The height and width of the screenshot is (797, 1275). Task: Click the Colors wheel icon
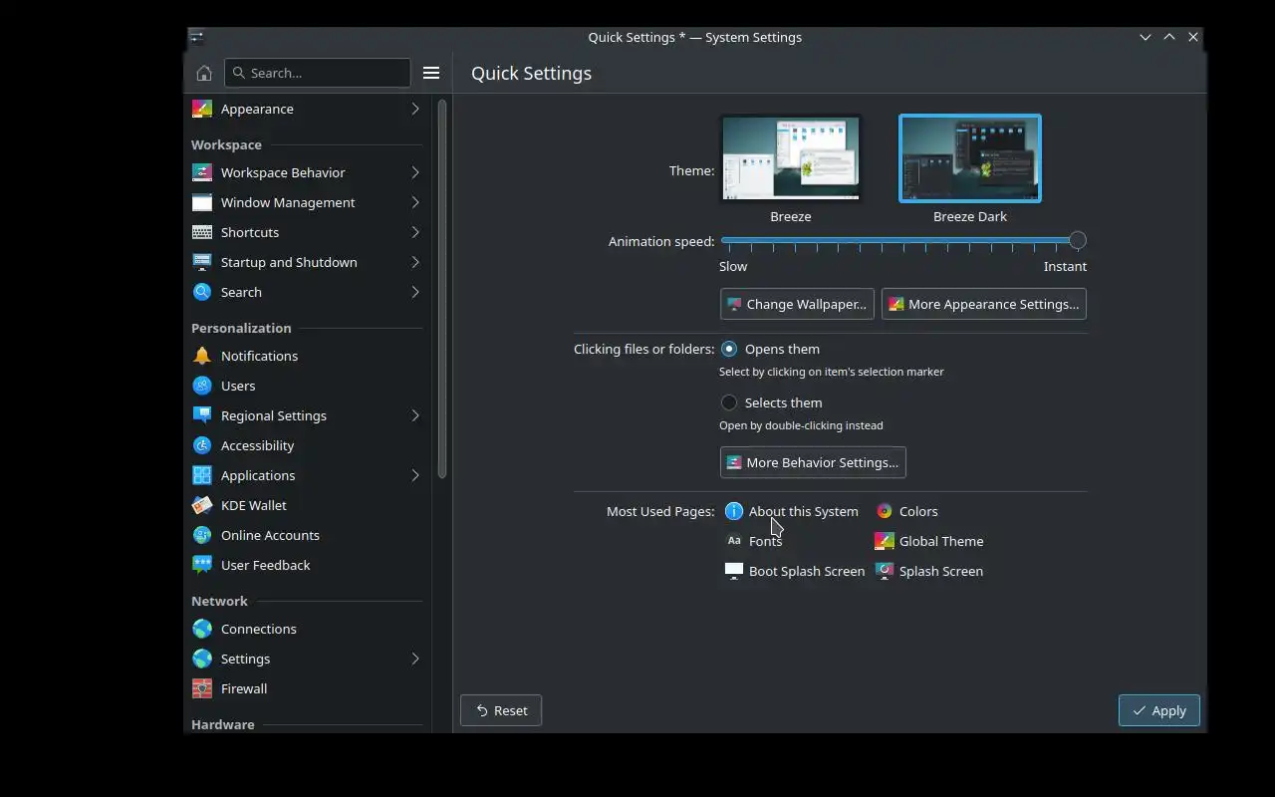(x=885, y=511)
